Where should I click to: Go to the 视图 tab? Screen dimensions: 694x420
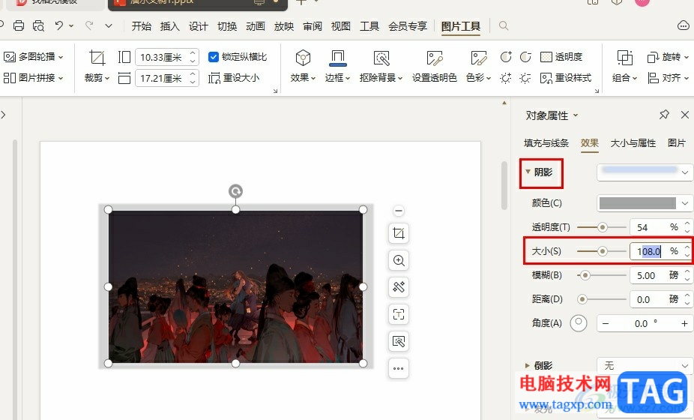click(341, 26)
